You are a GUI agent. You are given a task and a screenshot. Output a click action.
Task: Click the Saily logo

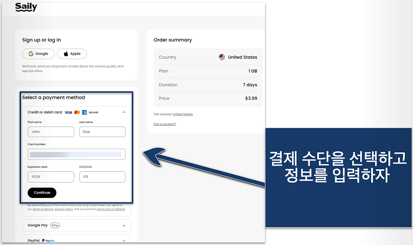26,7
